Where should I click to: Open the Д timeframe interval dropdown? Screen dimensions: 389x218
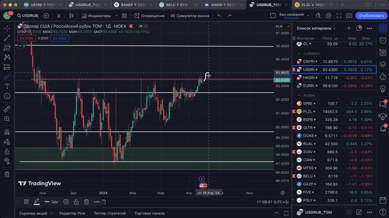58,16
